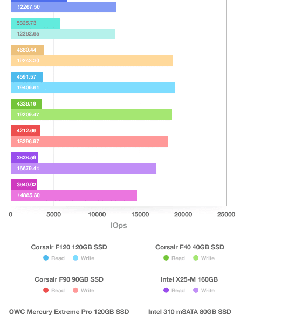Toggle Corsair F90 Write legend dot

click(x=75, y=290)
